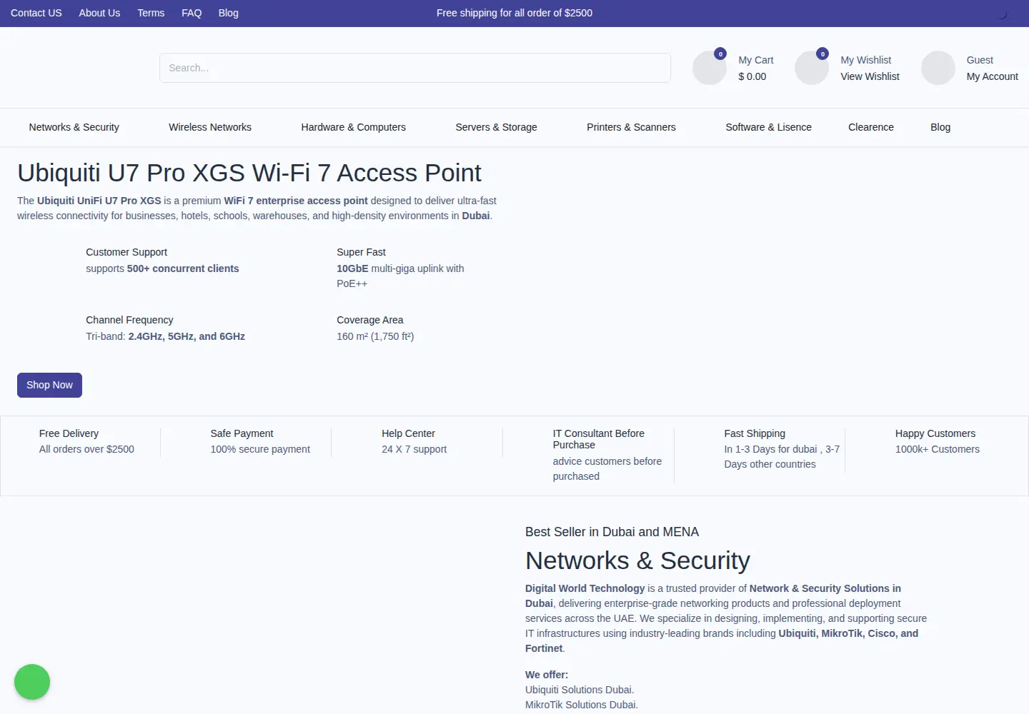Open the account avatar icon

click(x=938, y=68)
